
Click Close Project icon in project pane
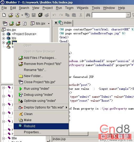point(5,23)
